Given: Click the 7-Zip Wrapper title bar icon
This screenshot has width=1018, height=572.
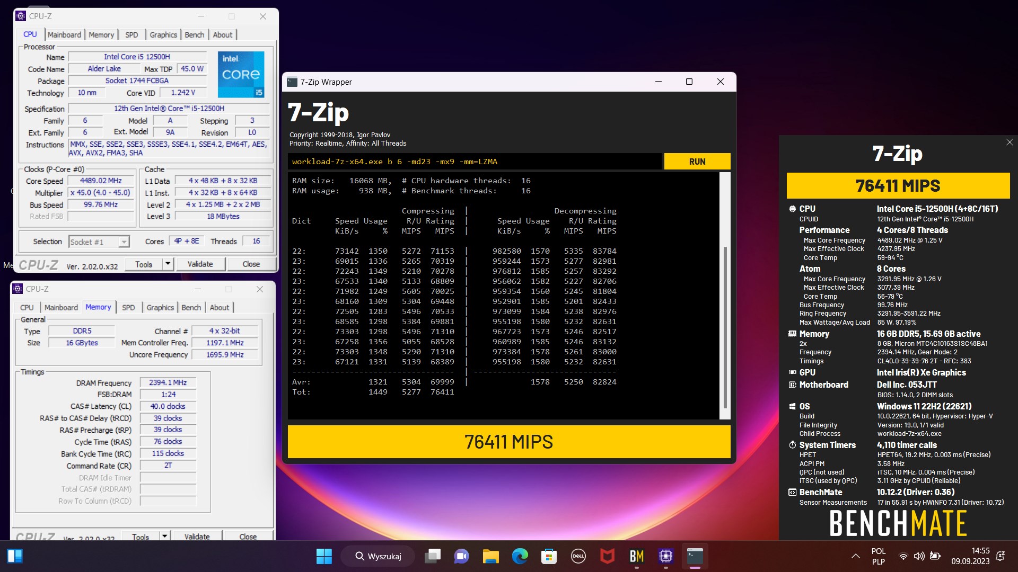Looking at the screenshot, I should (x=292, y=82).
